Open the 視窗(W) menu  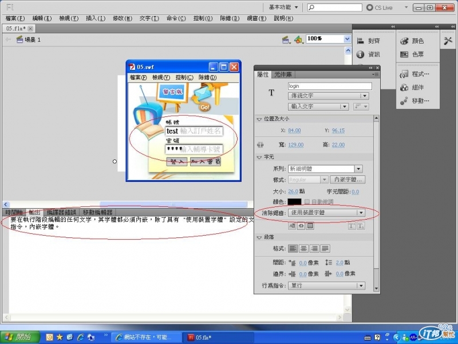[x=256, y=18]
